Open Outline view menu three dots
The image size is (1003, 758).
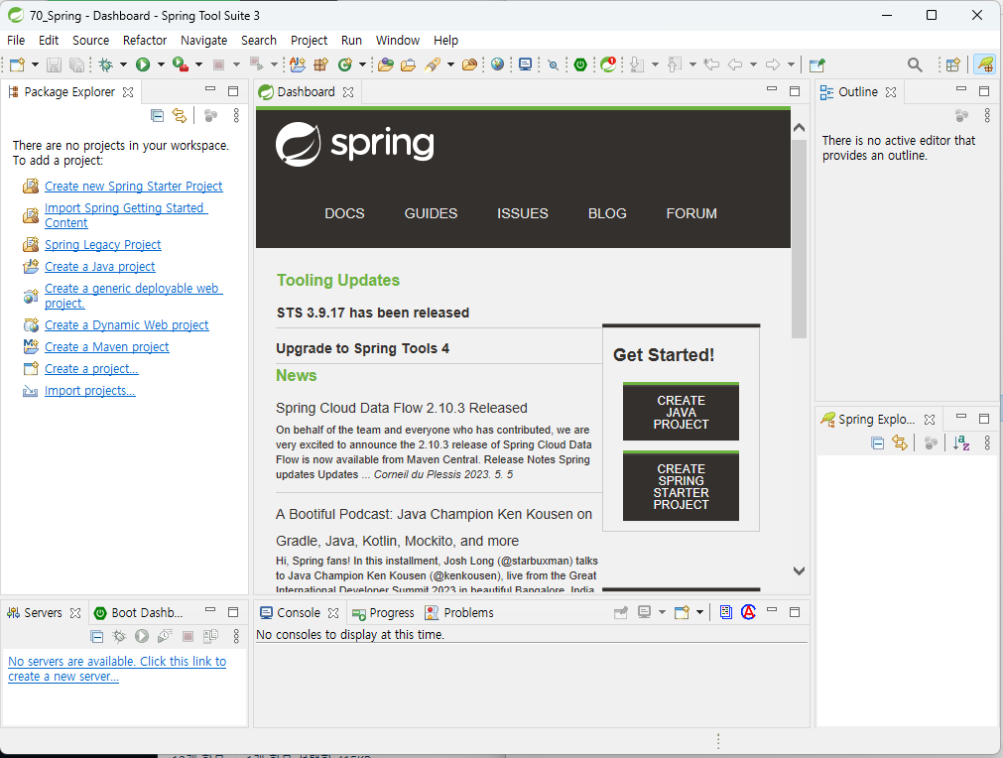[x=987, y=115]
